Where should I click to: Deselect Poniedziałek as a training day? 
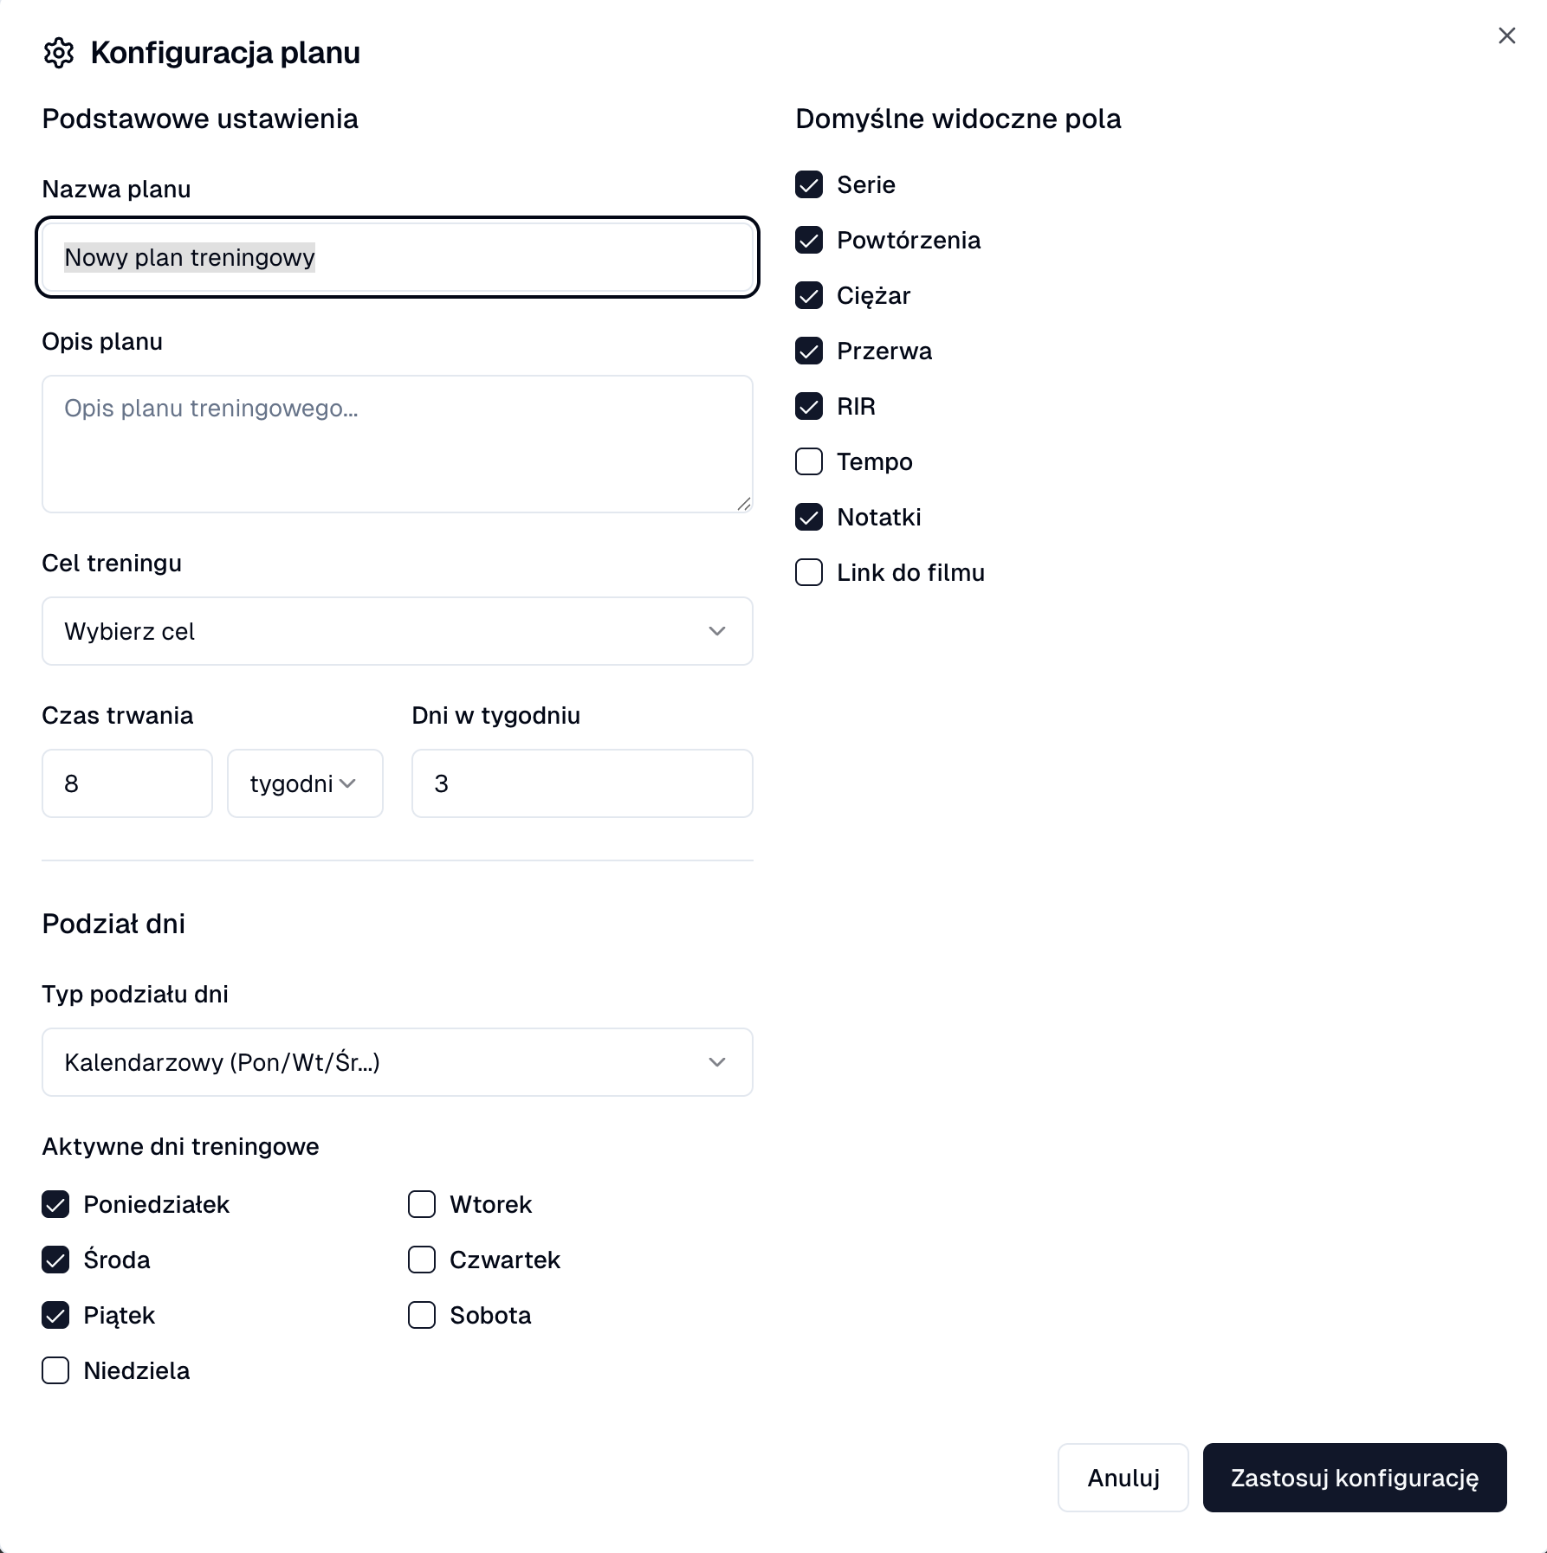pyautogui.click(x=55, y=1204)
